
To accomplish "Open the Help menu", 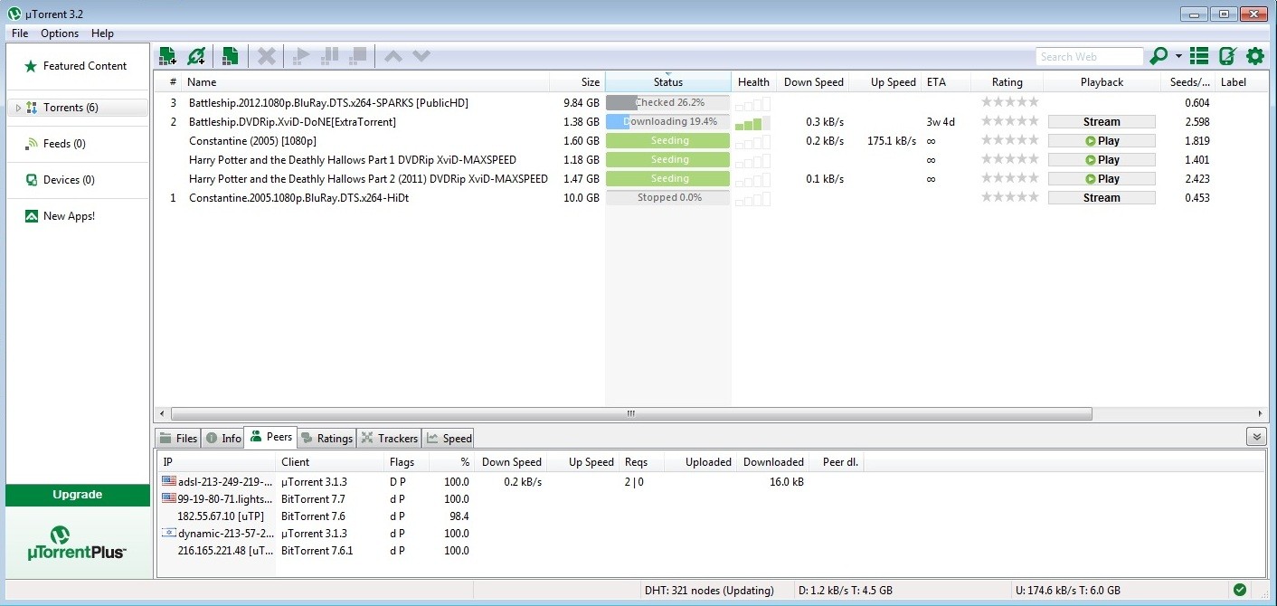I will pyautogui.click(x=102, y=33).
